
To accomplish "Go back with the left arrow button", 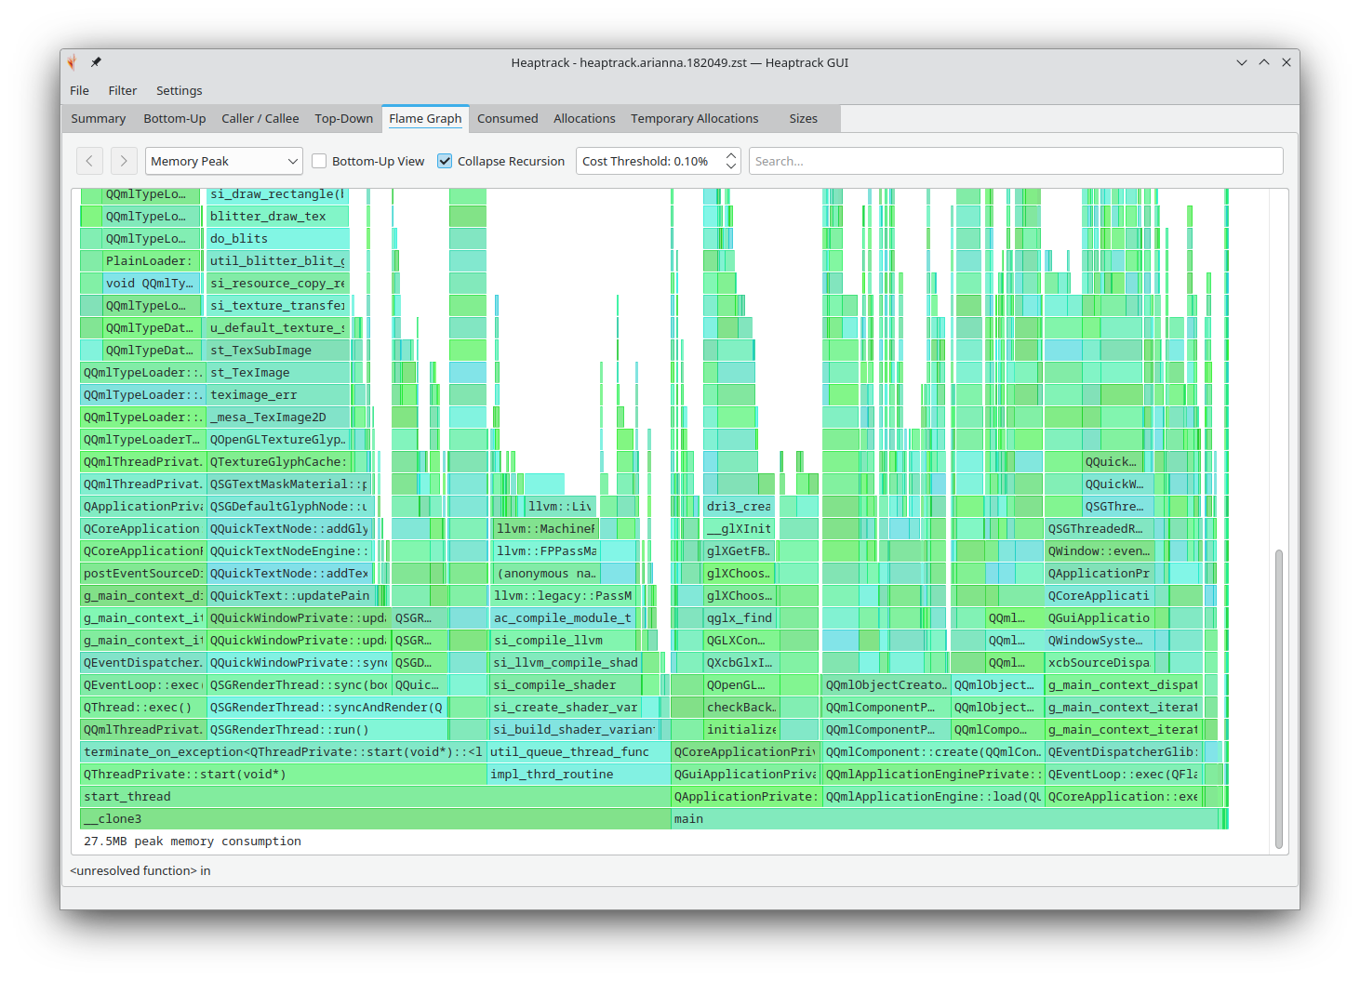I will click(89, 161).
